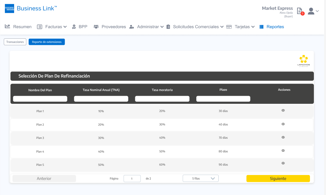Click the Anterior pagination button
The height and width of the screenshot is (195, 326).
[x=44, y=179]
